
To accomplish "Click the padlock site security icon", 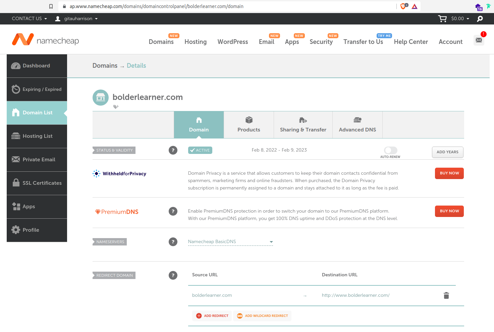I will point(64,6).
